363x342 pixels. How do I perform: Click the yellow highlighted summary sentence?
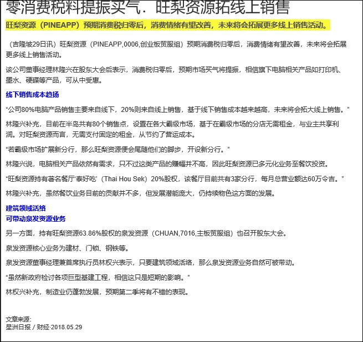[167, 25]
